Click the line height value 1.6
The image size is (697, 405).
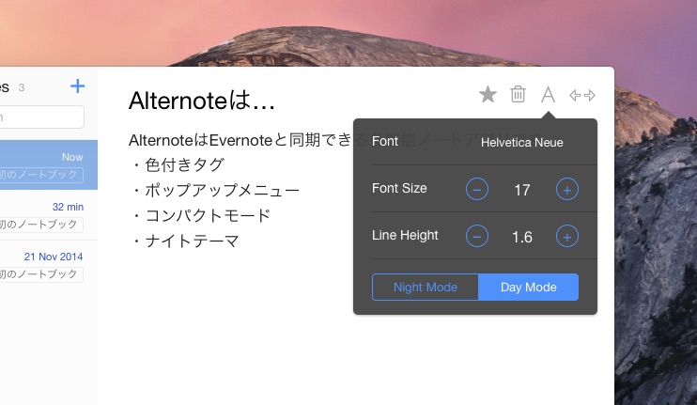click(x=522, y=237)
